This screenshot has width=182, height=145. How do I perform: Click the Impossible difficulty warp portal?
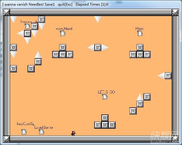point(27,26)
